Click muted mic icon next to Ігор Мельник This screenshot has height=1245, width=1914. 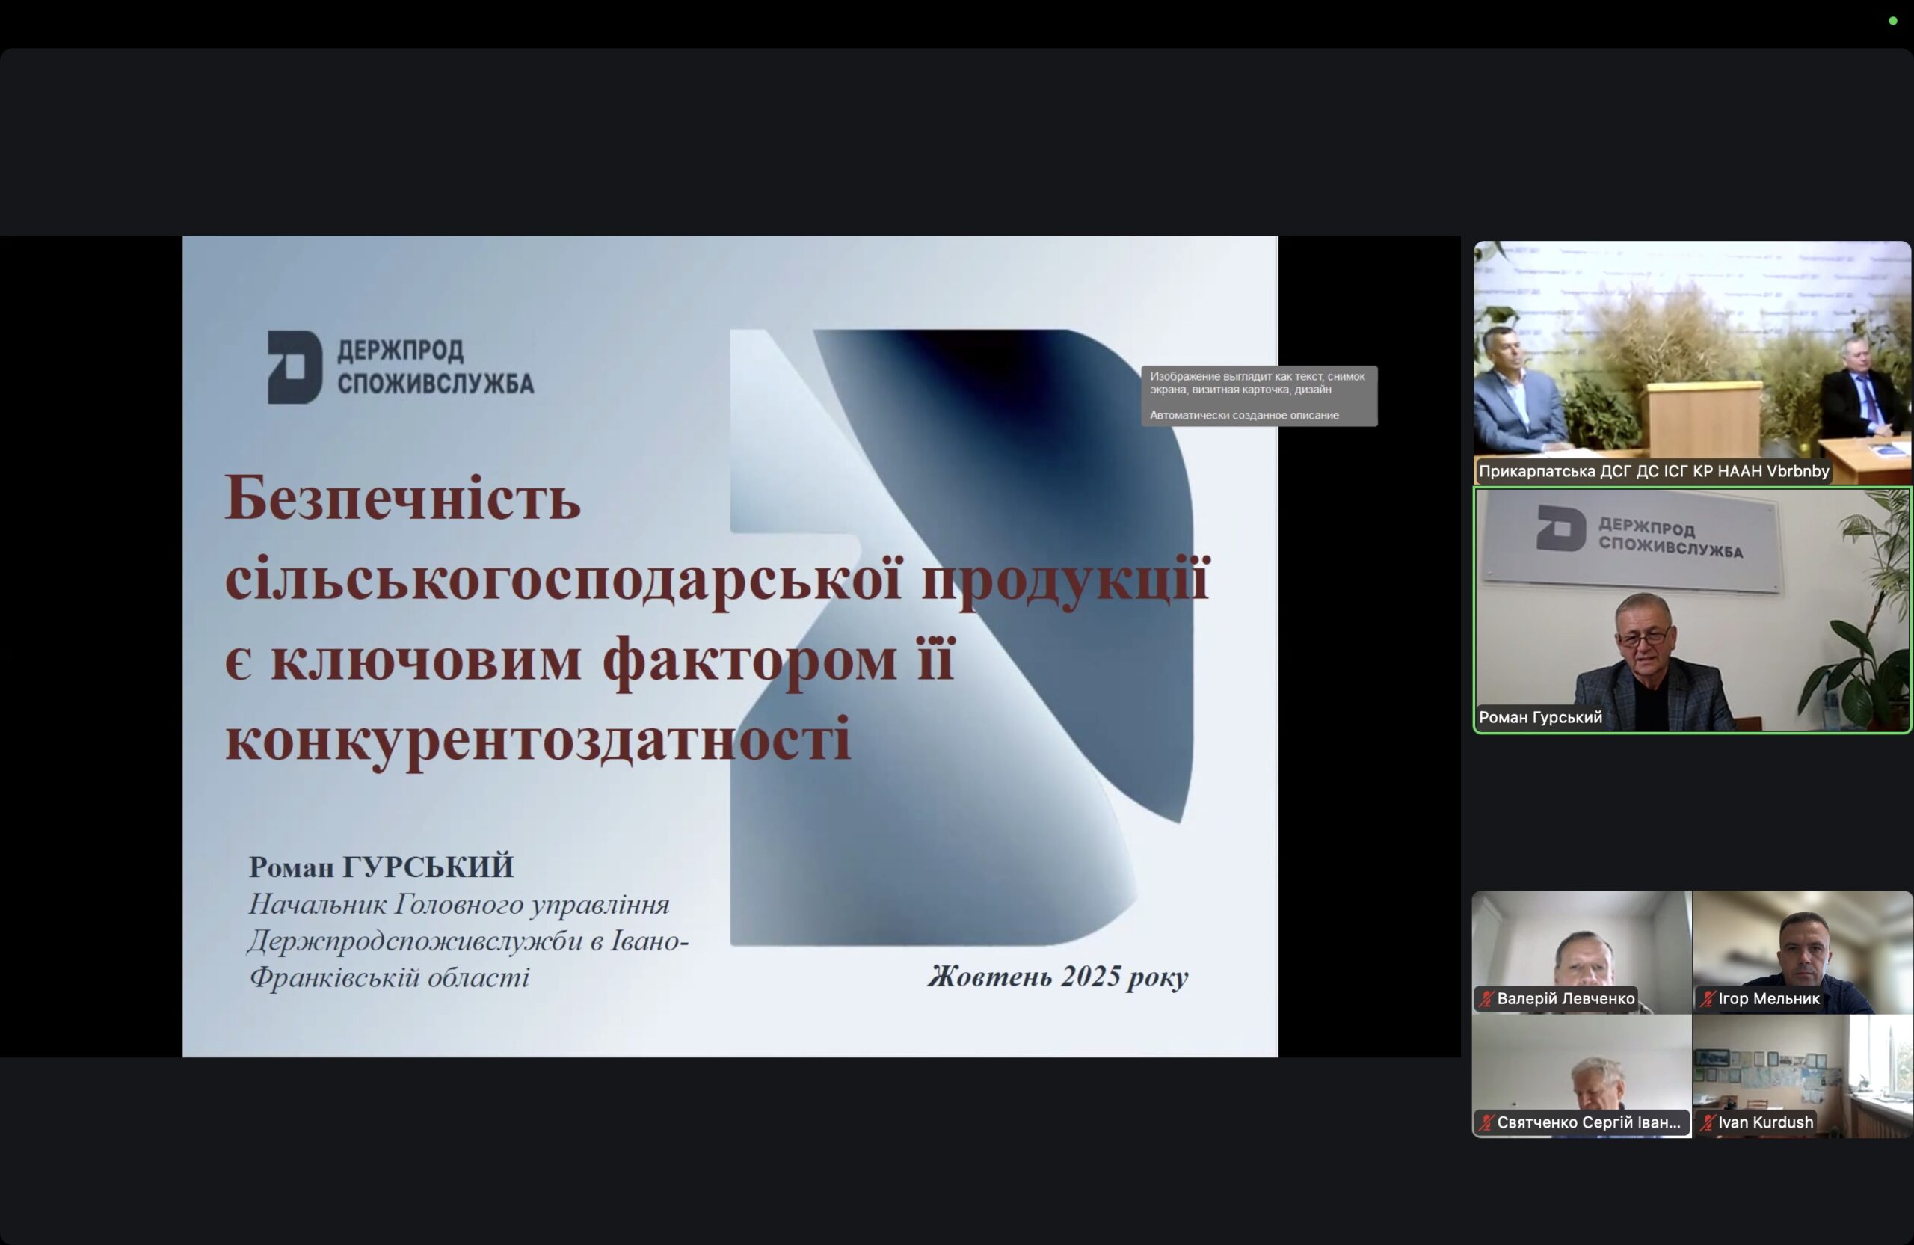tap(1708, 999)
